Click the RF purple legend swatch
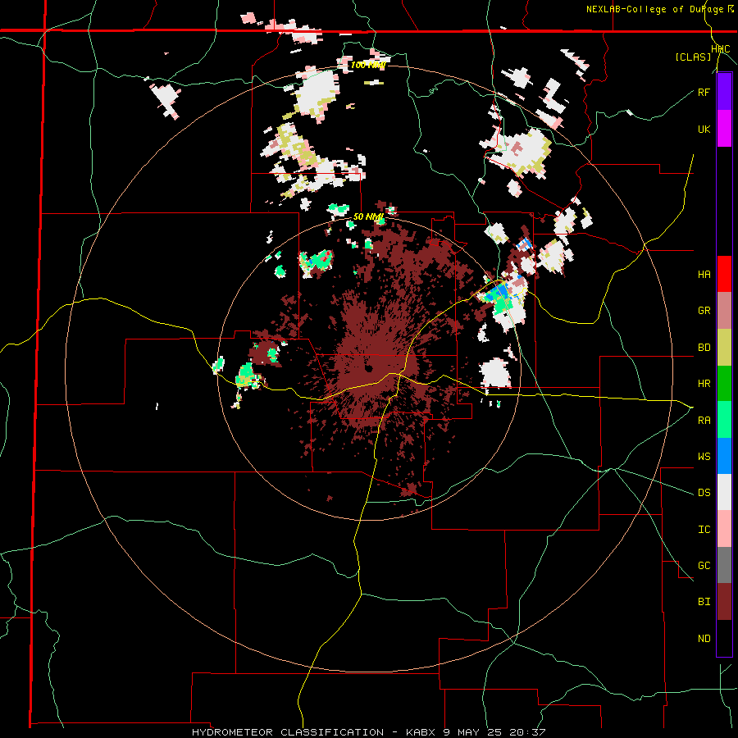Image resolution: width=738 pixels, height=738 pixels. [724, 92]
